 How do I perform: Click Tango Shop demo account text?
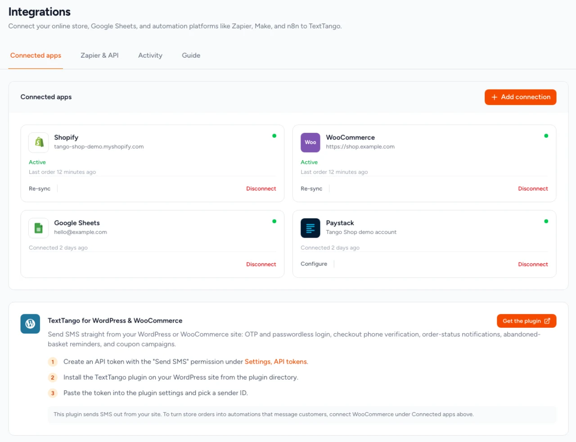pyautogui.click(x=361, y=232)
